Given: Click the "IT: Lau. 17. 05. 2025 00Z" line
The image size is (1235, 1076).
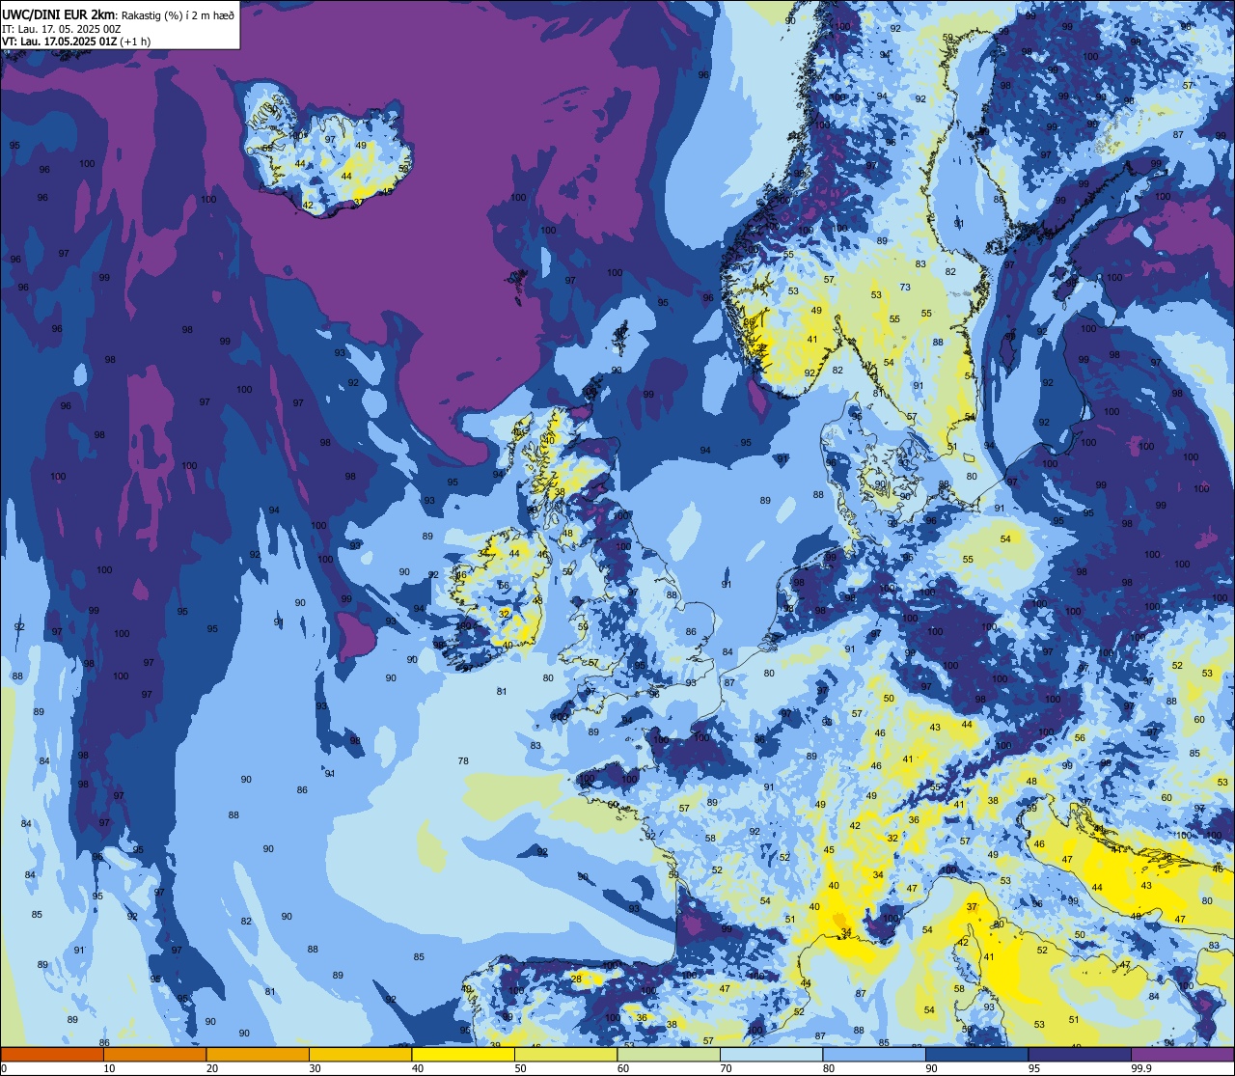Looking at the screenshot, I should click(x=61, y=28).
